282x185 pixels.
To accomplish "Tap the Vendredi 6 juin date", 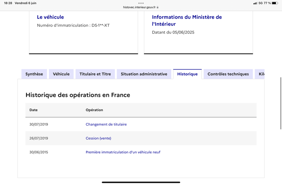I will (25, 3).
